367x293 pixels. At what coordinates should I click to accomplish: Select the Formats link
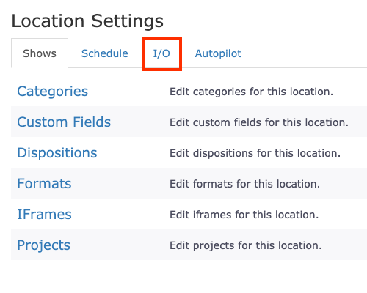[x=44, y=183]
